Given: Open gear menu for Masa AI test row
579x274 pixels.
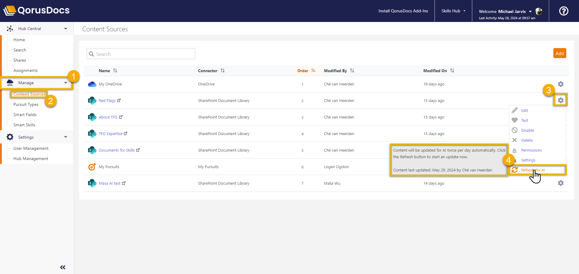Looking at the screenshot, I should point(561,183).
